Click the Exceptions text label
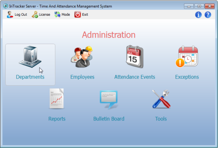Viewport: 218px width, 148px height. (187, 77)
